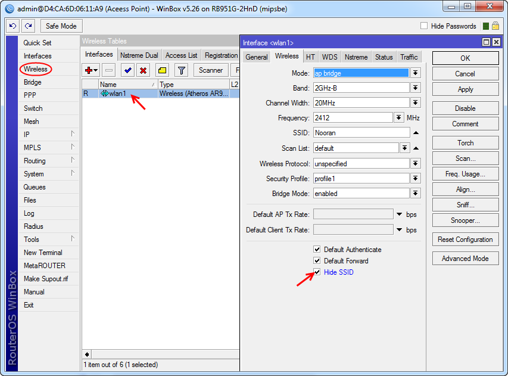Viewport: 508px width, 376px height.
Task: Click the Scanner button
Action: pos(211,70)
